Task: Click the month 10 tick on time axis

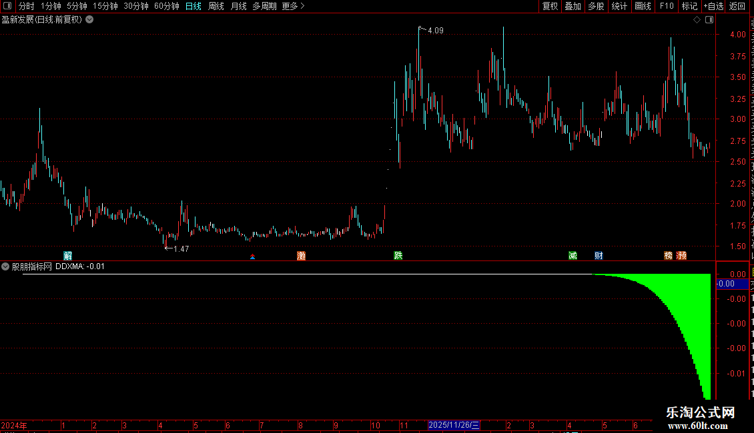Action: [x=376, y=425]
